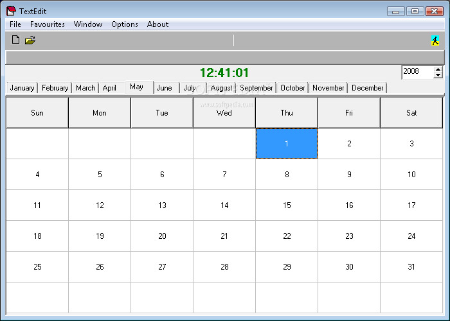Click the 2008 year input field
This screenshot has height=321, width=450.
pos(418,72)
